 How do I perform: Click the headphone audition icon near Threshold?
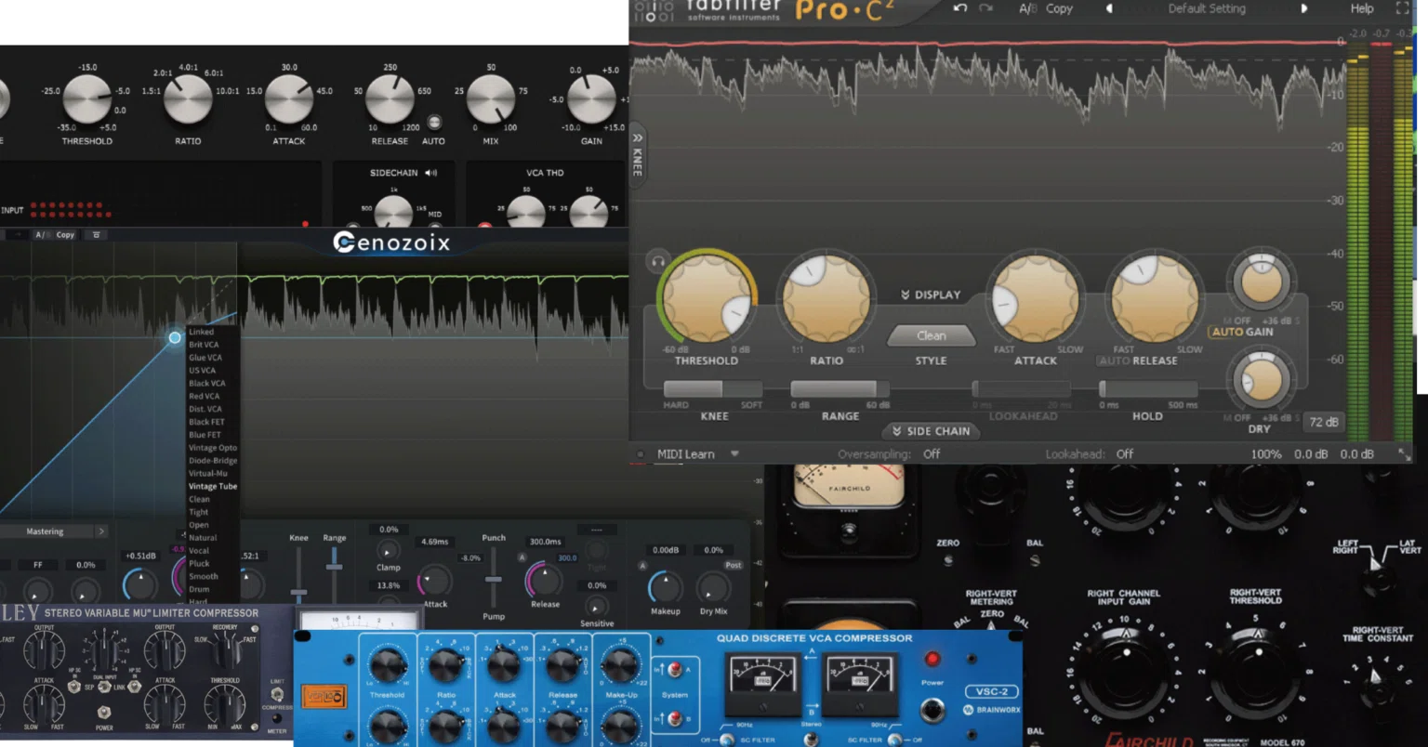click(x=658, y=262)
